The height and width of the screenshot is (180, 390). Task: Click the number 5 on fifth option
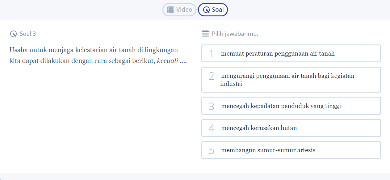211,150
